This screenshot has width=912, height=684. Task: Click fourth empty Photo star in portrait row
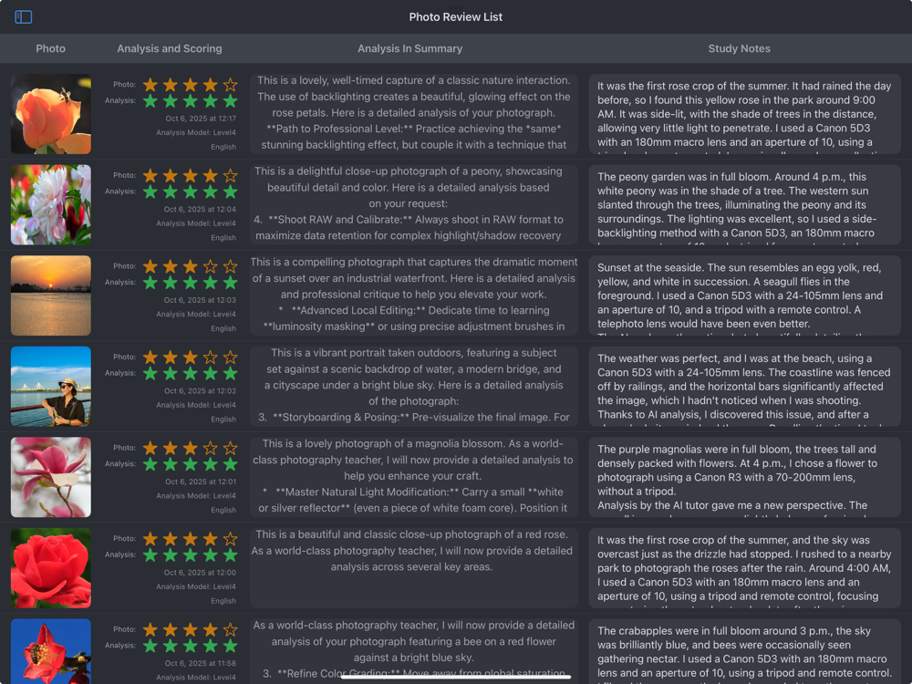point(210,358)
